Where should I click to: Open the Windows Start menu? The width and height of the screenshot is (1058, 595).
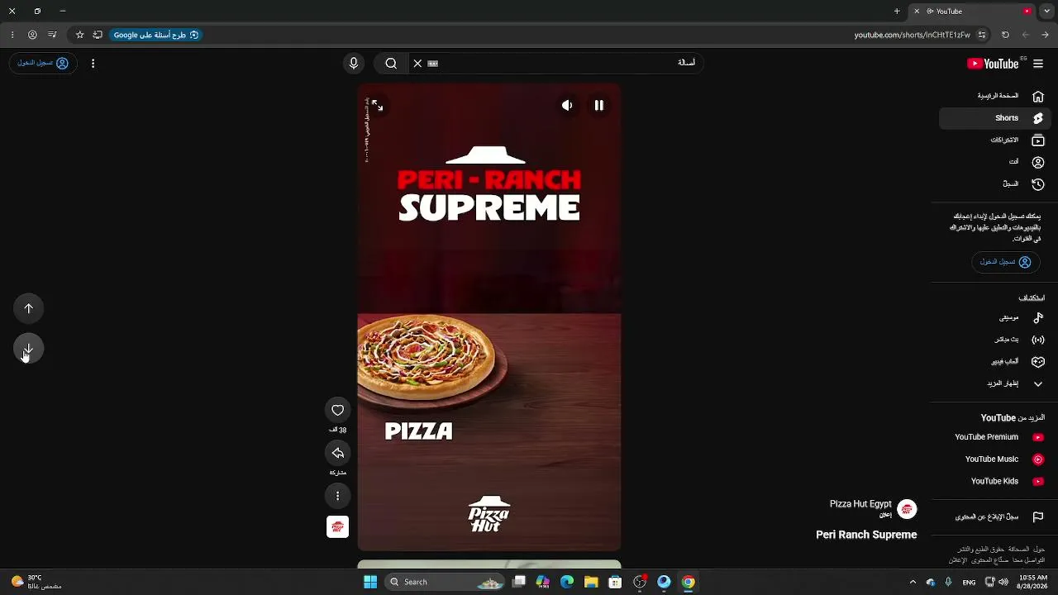point(370,582)
